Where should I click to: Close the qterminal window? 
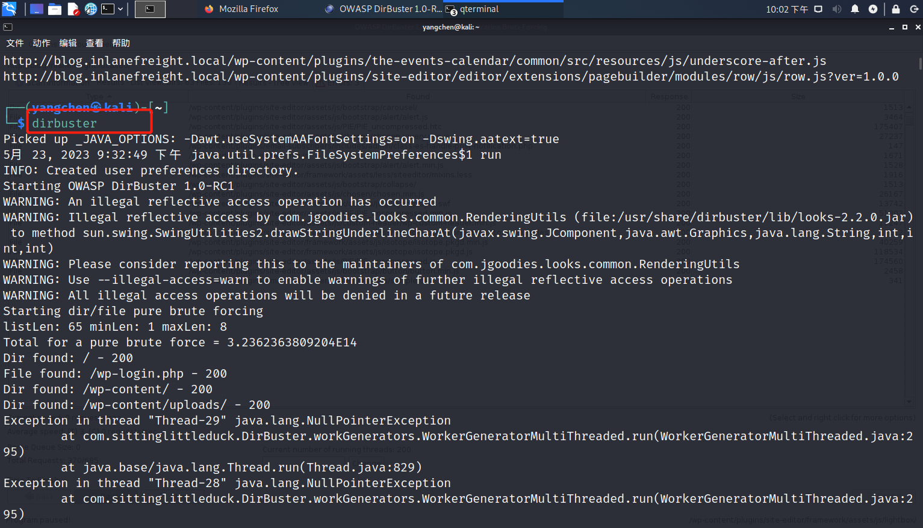click(x=918, y=27)
